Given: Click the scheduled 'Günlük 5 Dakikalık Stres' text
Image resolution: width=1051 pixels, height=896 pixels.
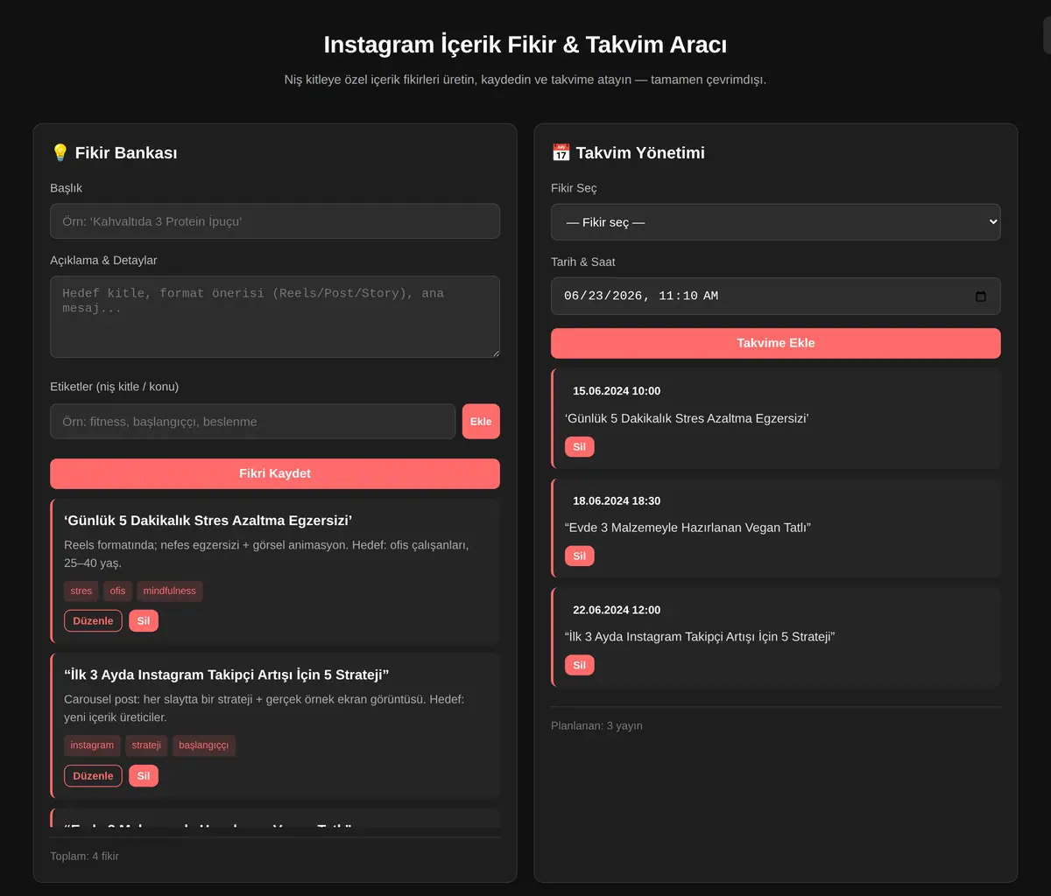Looking at the screenshot, I should coord(687,418).
